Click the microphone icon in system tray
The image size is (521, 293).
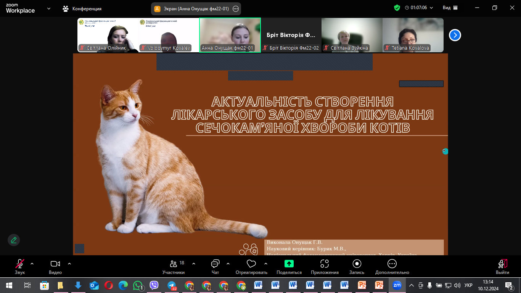(x=430, y=285)
